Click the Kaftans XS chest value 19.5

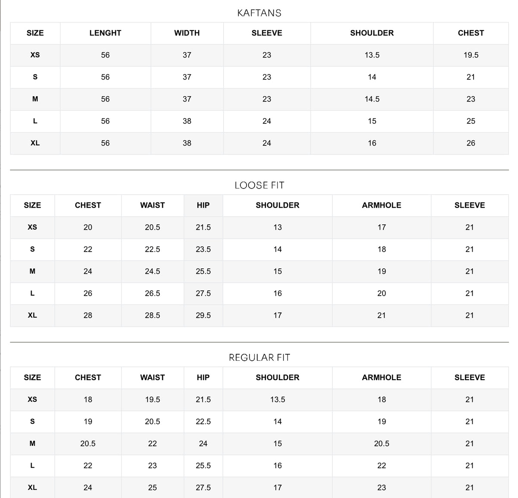471,55
